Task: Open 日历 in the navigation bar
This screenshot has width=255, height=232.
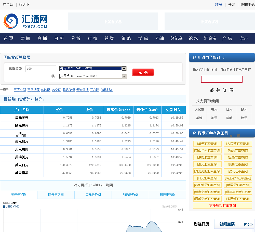Action: (59, 38)
